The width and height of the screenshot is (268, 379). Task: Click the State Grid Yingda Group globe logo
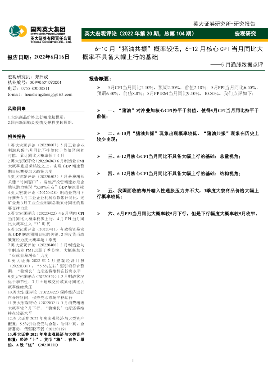point(18,32)
